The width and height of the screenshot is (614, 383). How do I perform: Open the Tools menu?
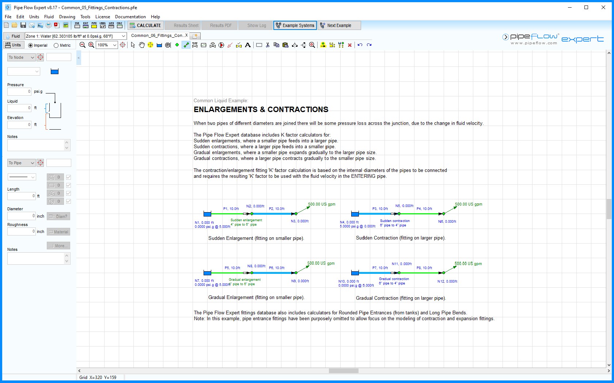[x=85, y=16]
